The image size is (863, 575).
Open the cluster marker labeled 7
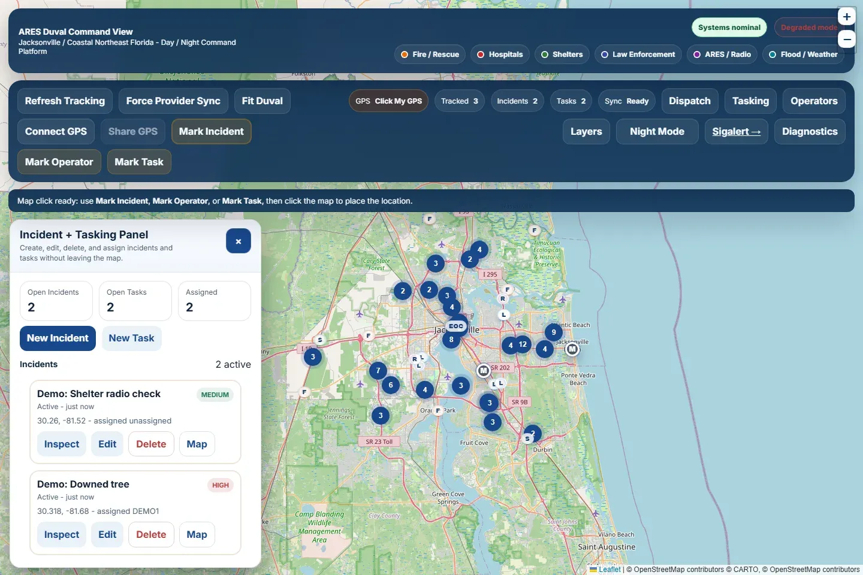click(x=378, y=371)
